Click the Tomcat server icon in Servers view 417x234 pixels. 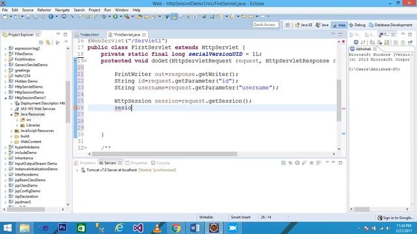pos(83,170)
